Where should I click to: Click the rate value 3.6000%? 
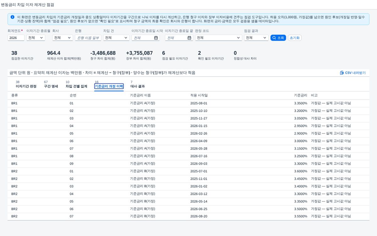301,171
